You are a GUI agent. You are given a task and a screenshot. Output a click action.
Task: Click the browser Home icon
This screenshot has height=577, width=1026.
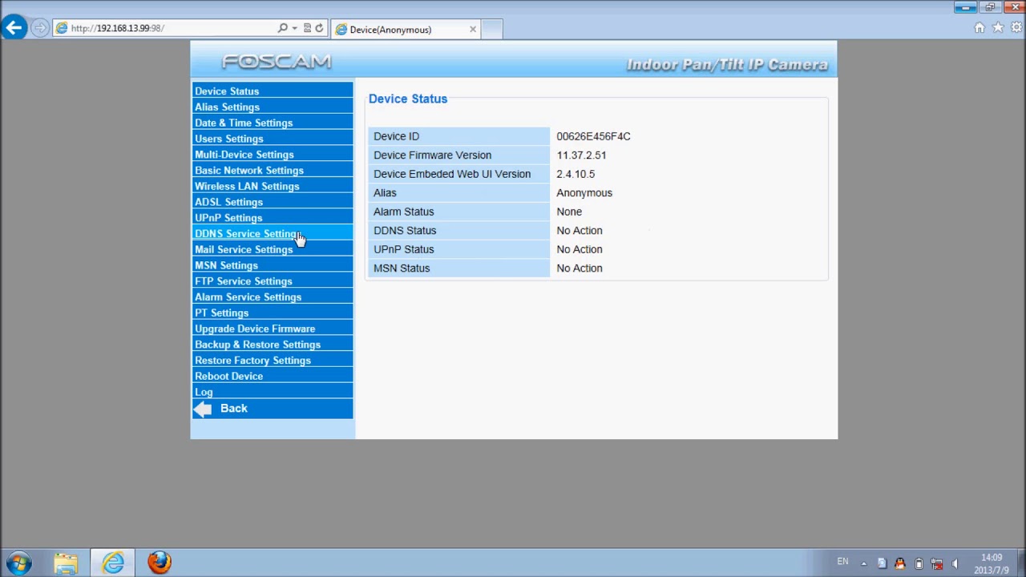(x=980, y=28)
